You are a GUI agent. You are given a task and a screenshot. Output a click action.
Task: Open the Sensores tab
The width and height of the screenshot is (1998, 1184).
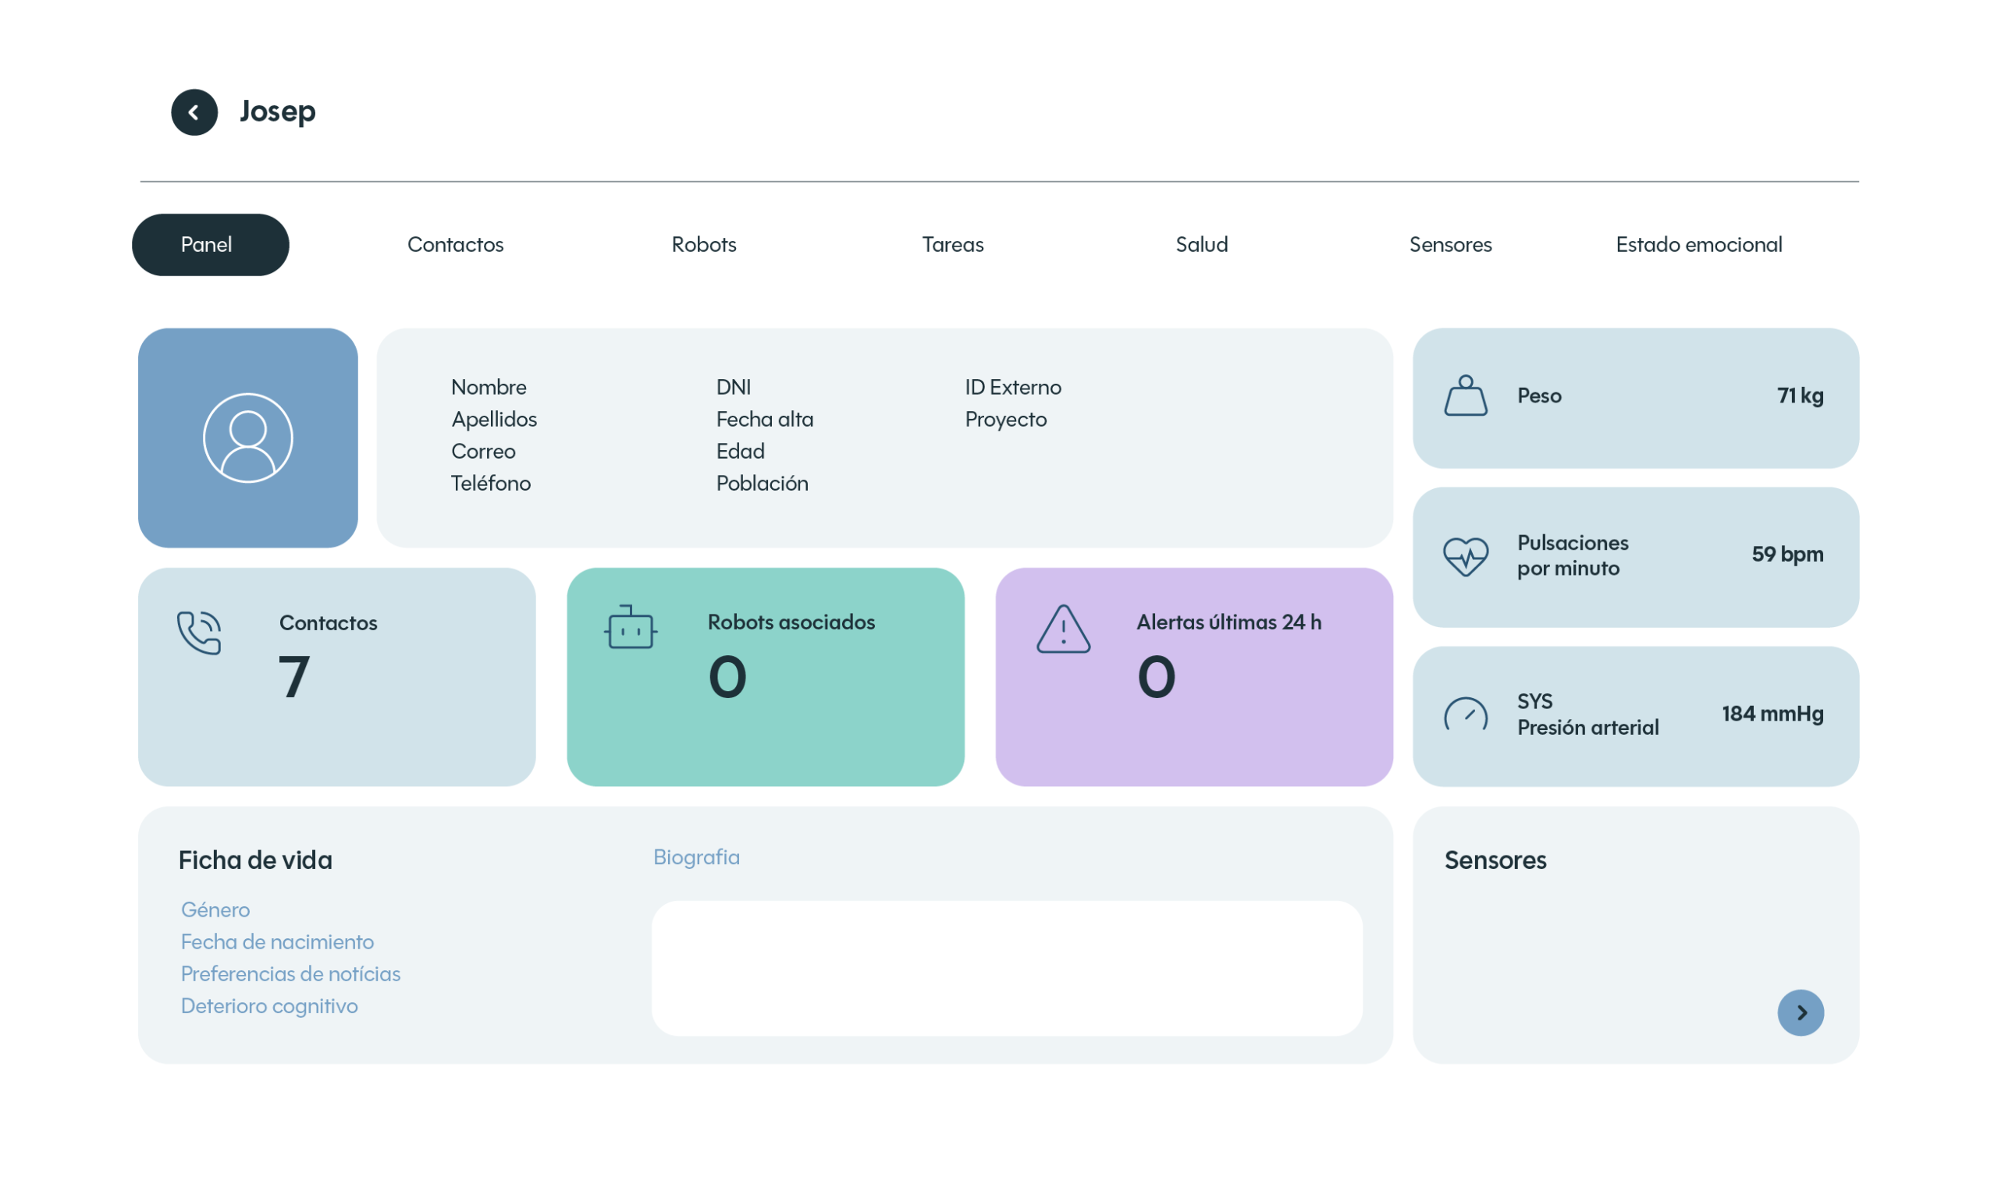(1449, 245)
